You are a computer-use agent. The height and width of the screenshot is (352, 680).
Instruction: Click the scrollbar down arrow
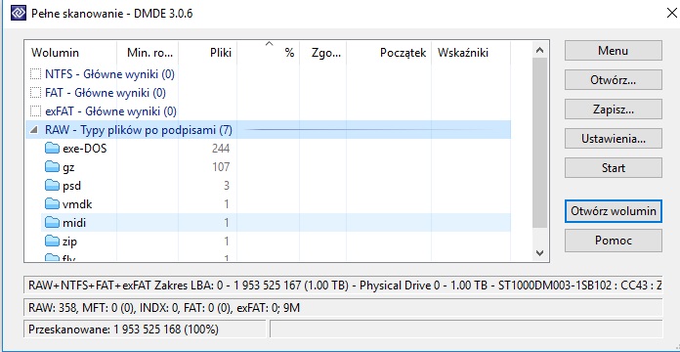click(x=539, y=252)
